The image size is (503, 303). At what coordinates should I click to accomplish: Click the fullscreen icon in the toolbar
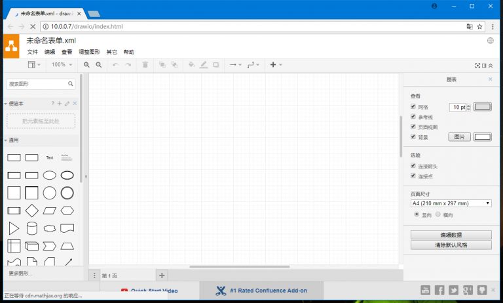[477, 65]
